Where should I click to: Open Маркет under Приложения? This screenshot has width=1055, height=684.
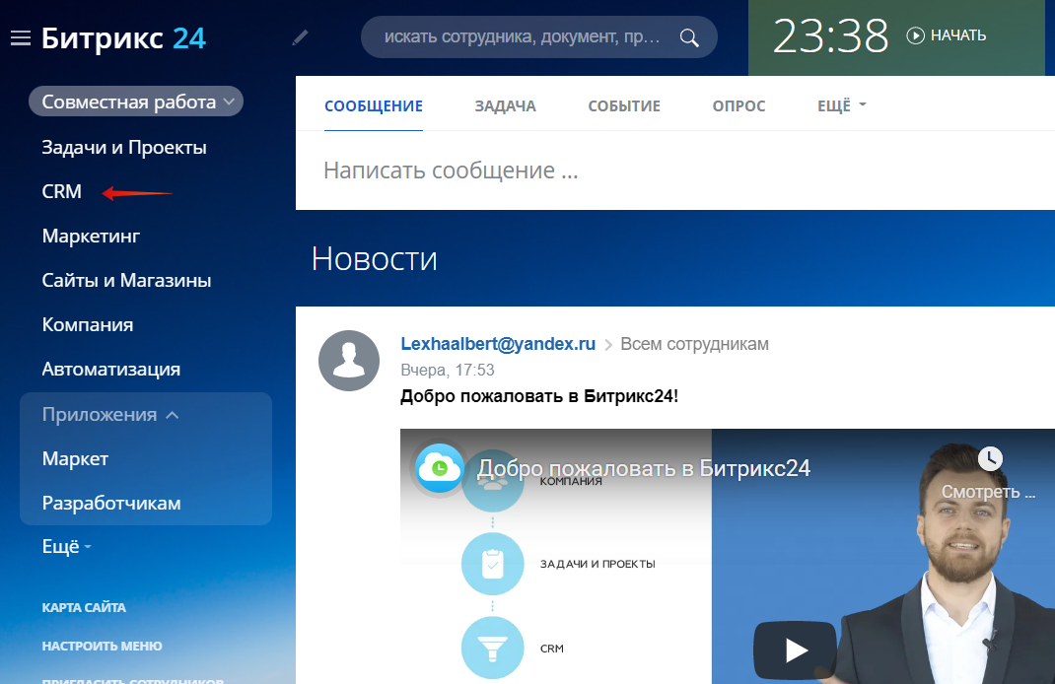(75, 458)
